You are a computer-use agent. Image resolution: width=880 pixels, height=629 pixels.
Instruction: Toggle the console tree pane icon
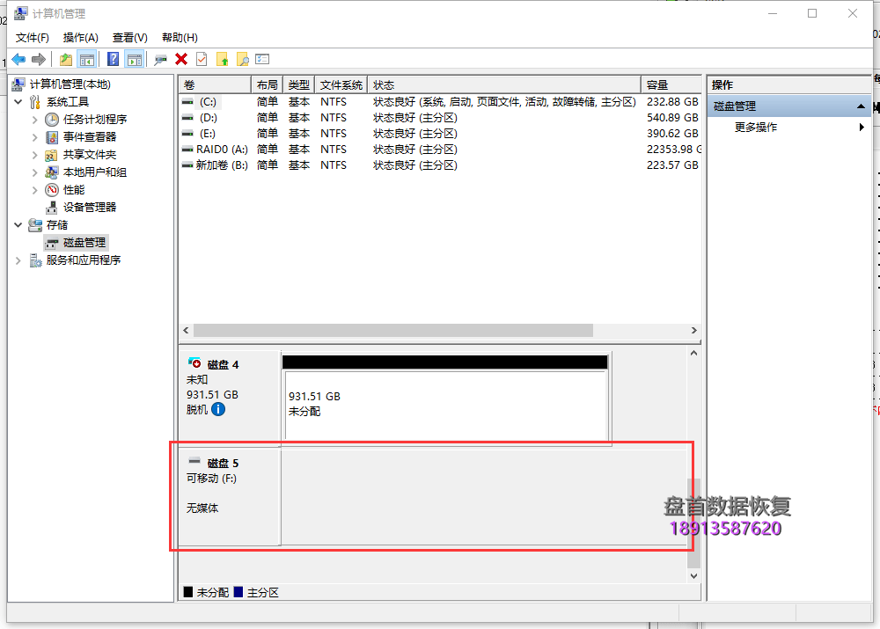coord(87,59)
